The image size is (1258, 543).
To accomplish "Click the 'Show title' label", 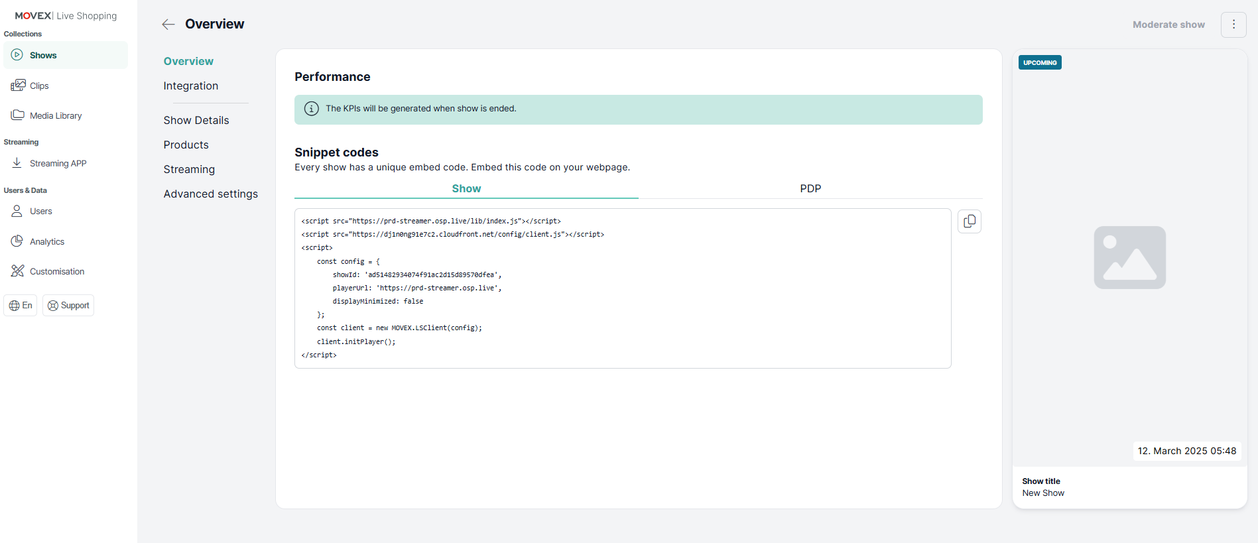I will [x=1041, y=481].
